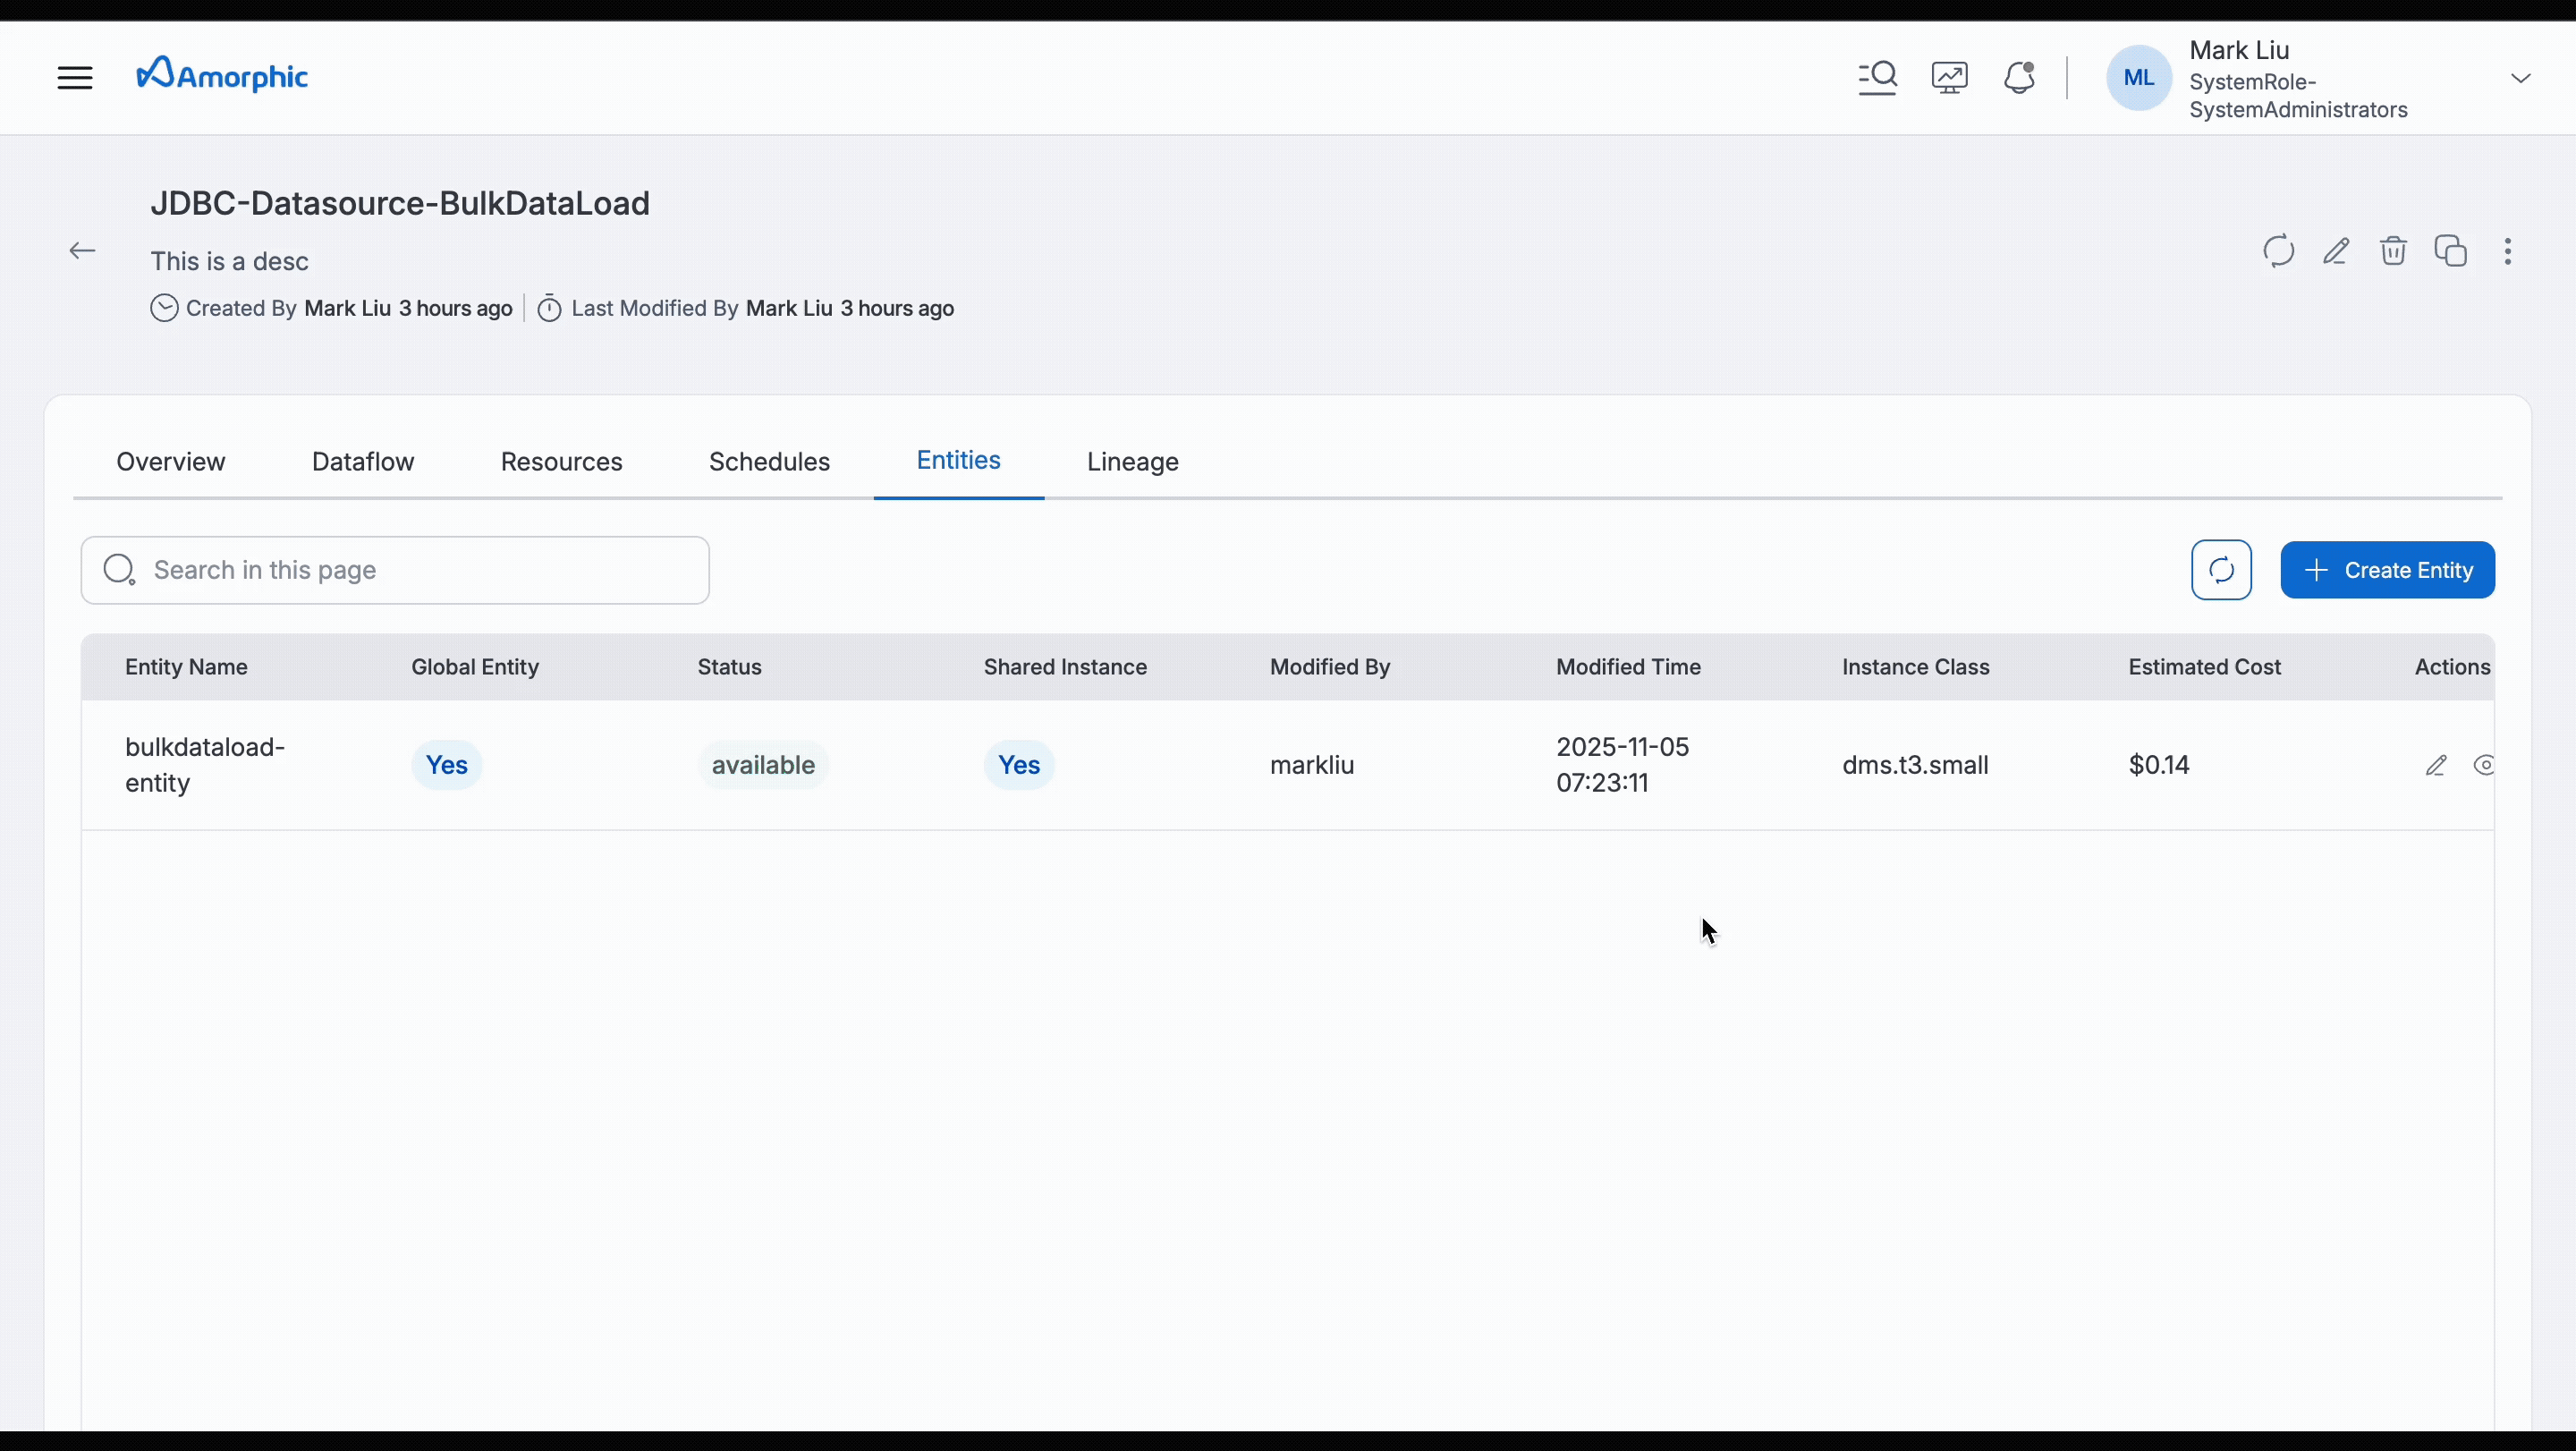2576x1451 pixels.
Task: Refresh the entities list
Action: (x=2221, y=570)
